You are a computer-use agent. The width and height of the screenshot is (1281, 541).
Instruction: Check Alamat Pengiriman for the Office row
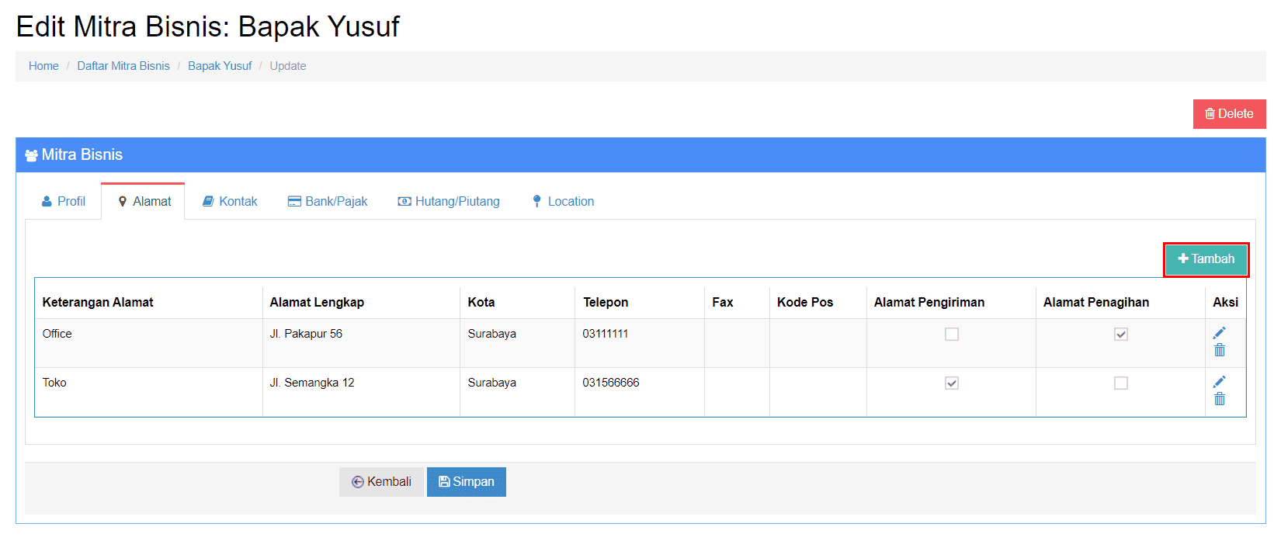[952, 335]
